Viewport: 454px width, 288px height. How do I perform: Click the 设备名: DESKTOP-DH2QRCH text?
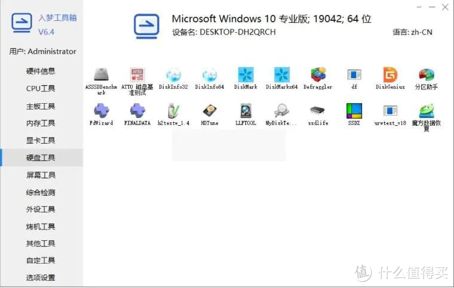[x=224, y=32]
